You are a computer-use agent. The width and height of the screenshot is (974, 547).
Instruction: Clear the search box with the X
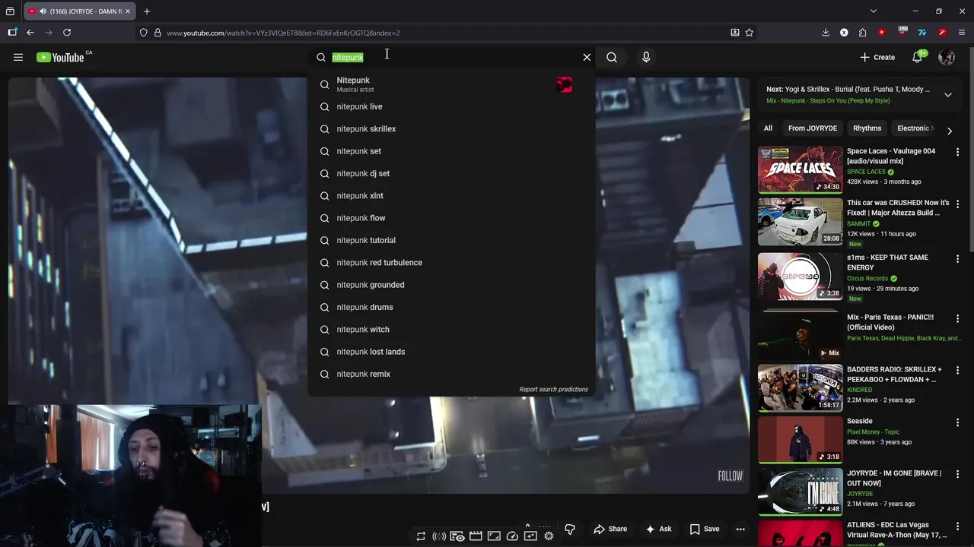point(587,57)
